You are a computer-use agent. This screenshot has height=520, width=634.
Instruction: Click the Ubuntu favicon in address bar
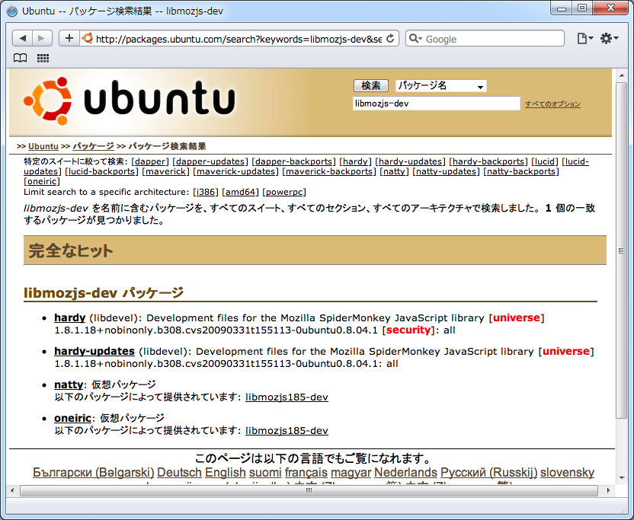pyautogui.click(x=87, y=38)
